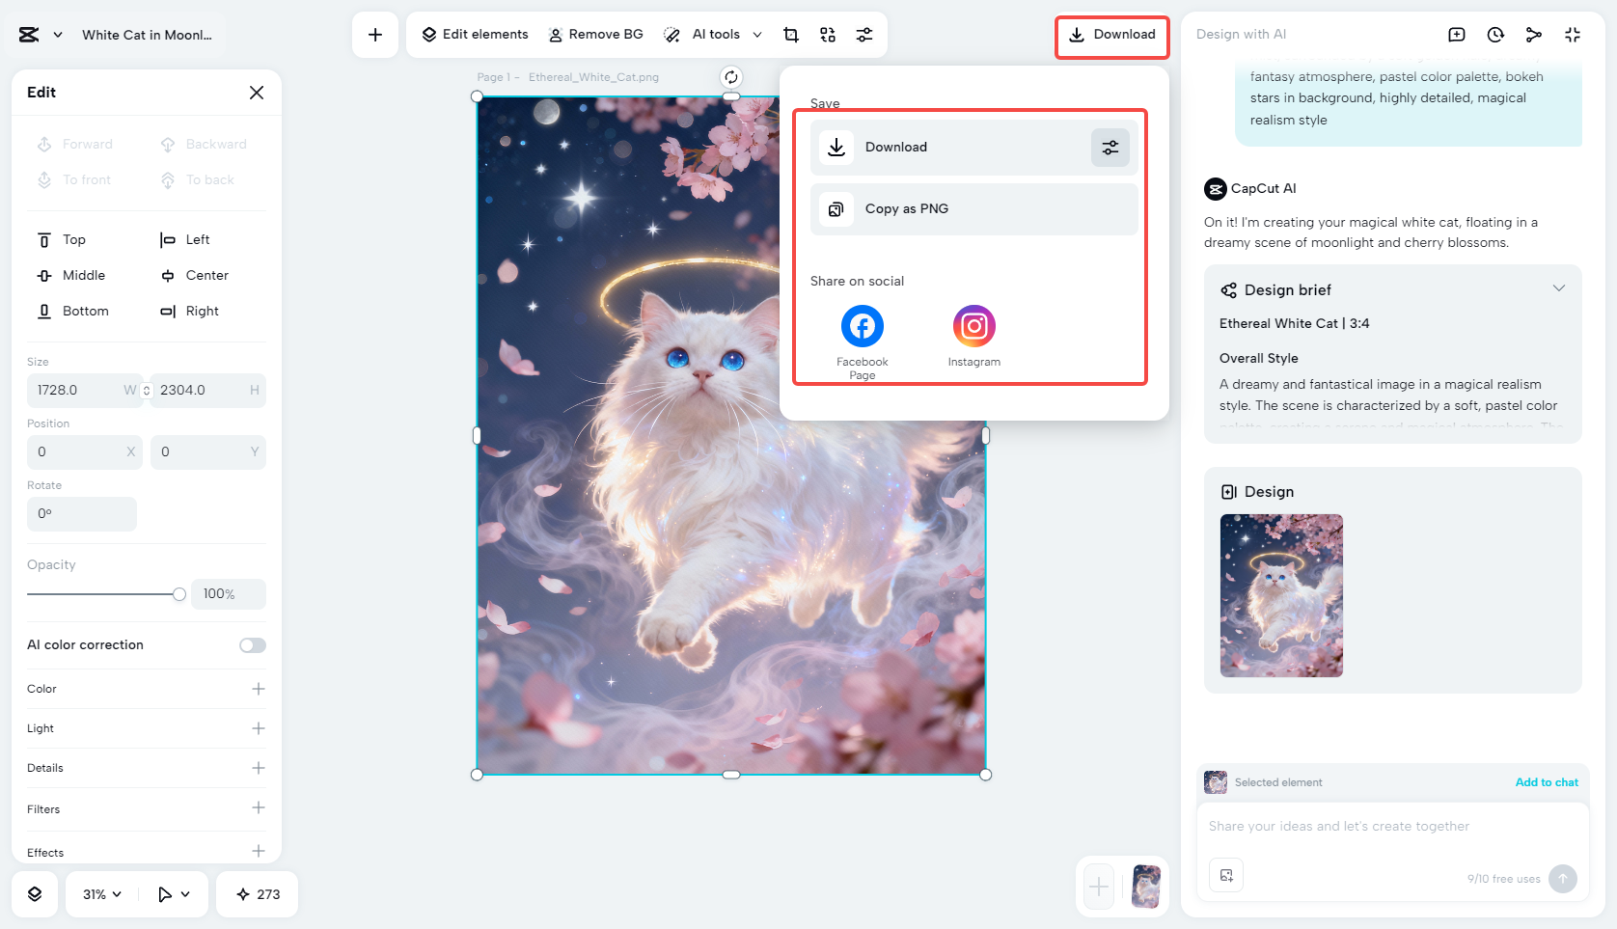Open the 31% zoom level dropdown

point(100,894)
